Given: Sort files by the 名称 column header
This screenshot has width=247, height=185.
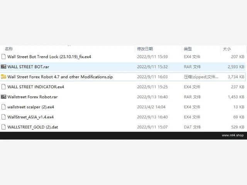Looking at the screenshot, I should 8,49.
